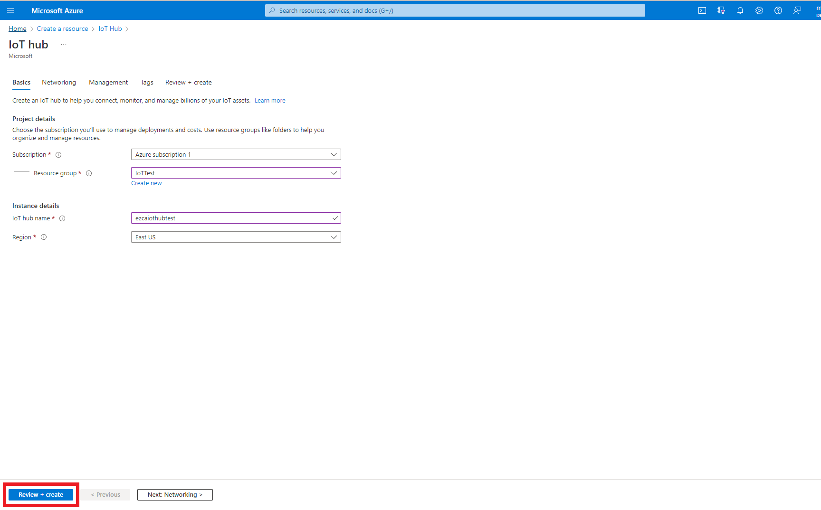Open portal settings gear

click(759, 10)
